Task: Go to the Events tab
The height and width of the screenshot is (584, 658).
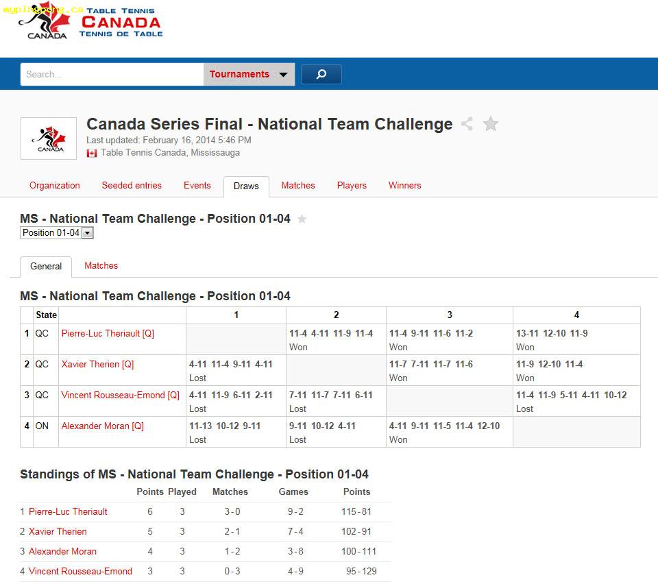Action: click(x=197, y=186)
